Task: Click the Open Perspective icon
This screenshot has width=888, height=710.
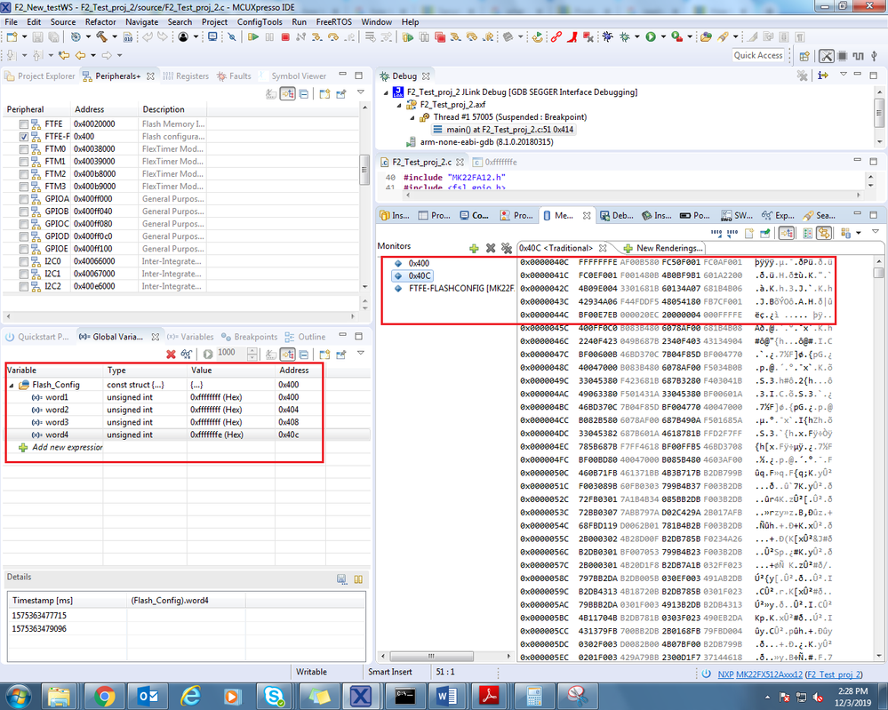Action: click(804, 55)
